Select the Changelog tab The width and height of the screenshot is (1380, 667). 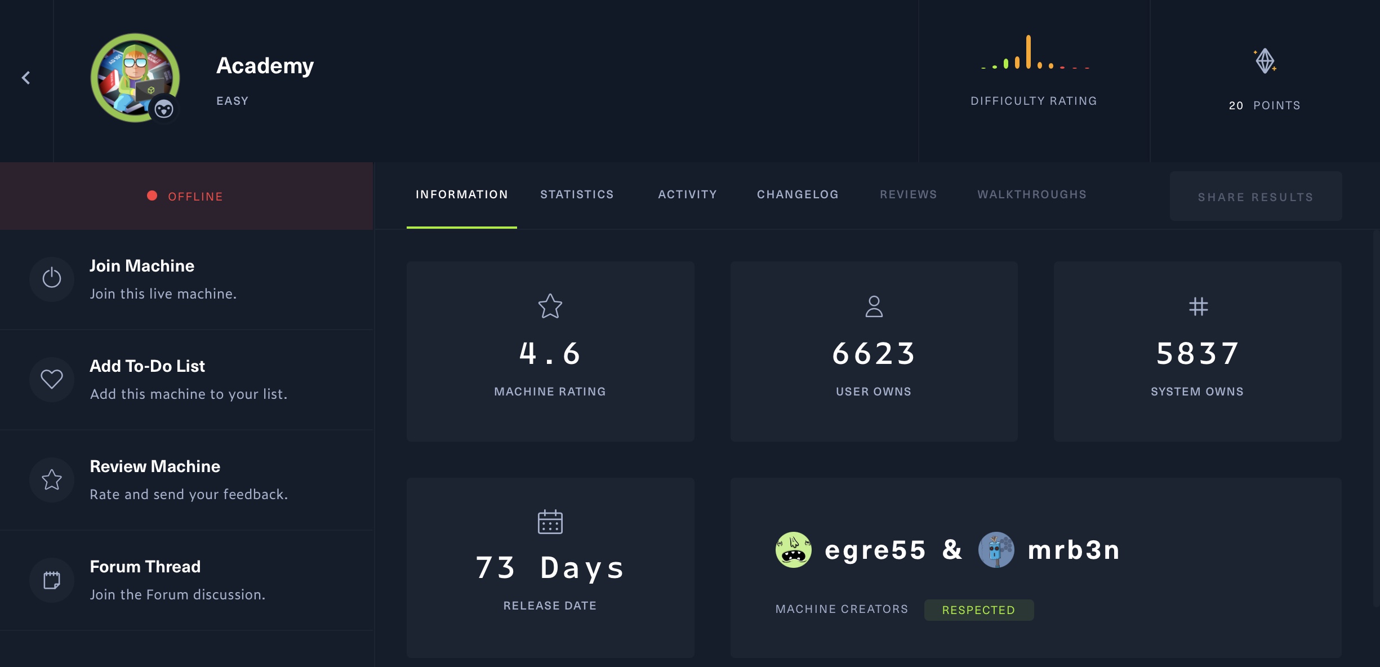[x=798, y=194]
